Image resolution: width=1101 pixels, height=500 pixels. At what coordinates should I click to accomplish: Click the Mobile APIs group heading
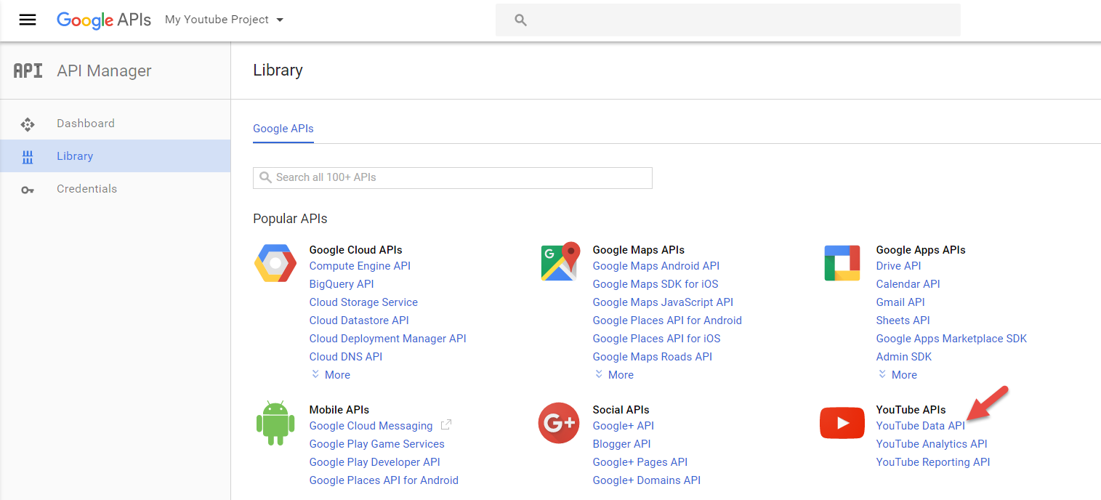pos(339,410)
